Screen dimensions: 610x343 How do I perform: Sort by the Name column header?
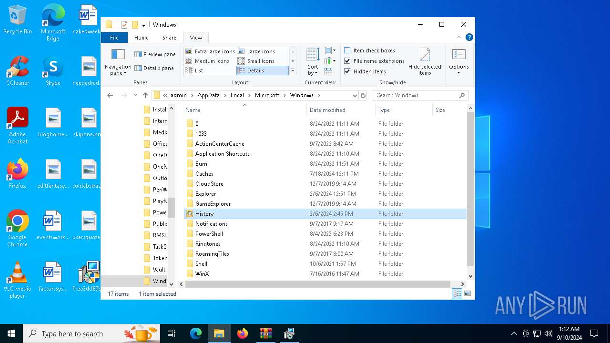tap(244, 110)
